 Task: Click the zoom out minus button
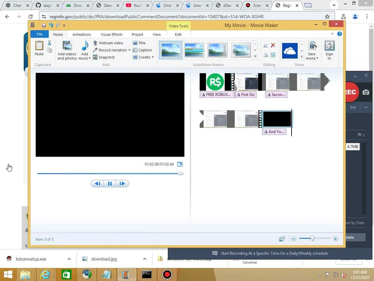(294, 239)
